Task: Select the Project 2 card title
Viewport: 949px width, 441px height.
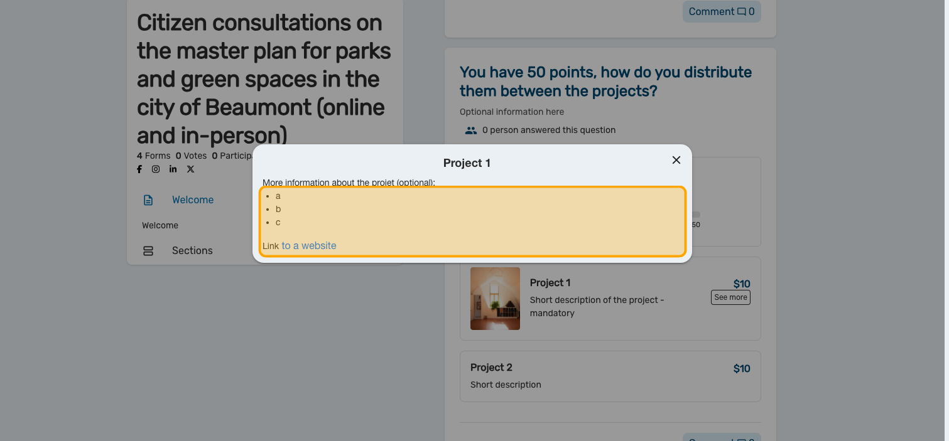Action: pos(491,368)
